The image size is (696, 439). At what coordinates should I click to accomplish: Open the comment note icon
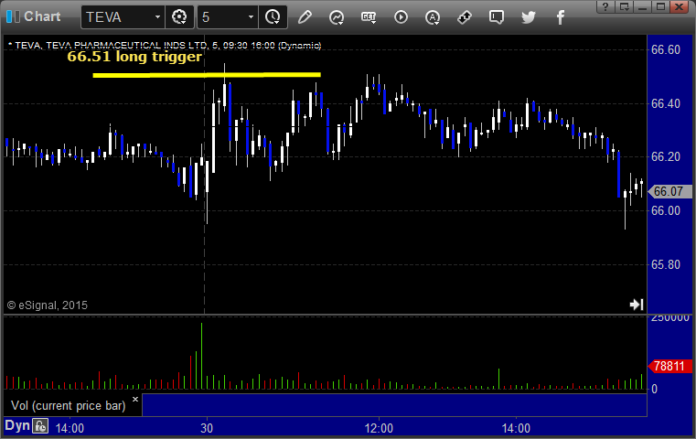(x=497, y=17)
